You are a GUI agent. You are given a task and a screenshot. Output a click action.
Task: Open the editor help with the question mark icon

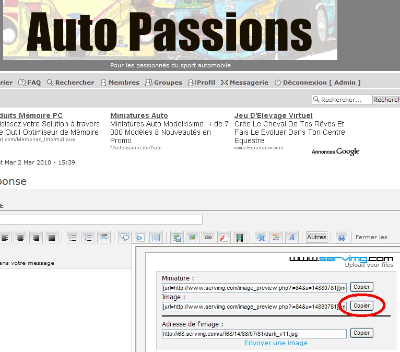click(342, 238)
